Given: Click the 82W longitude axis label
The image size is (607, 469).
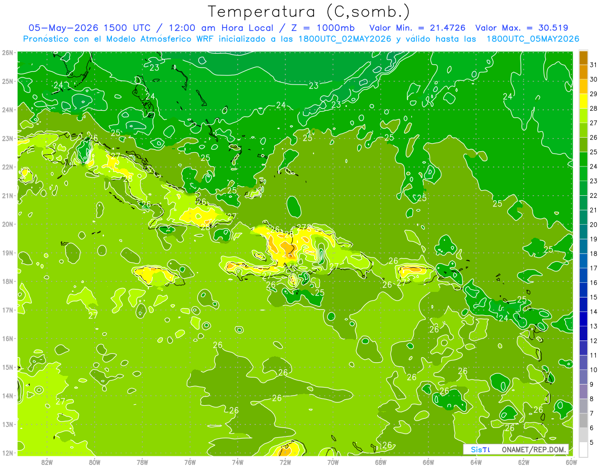Looking at the screenshot, I should [47, 462].
